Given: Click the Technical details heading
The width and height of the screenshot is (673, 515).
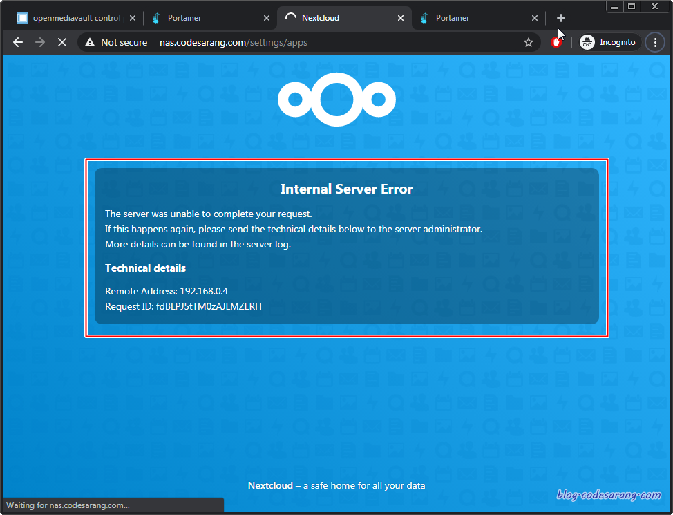Looking at the screenshot, I should click(146, 268).
